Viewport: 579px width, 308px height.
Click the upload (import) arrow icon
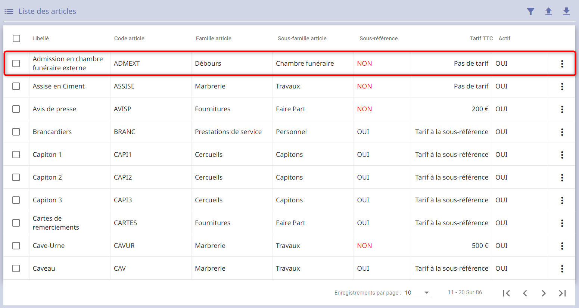548,12
